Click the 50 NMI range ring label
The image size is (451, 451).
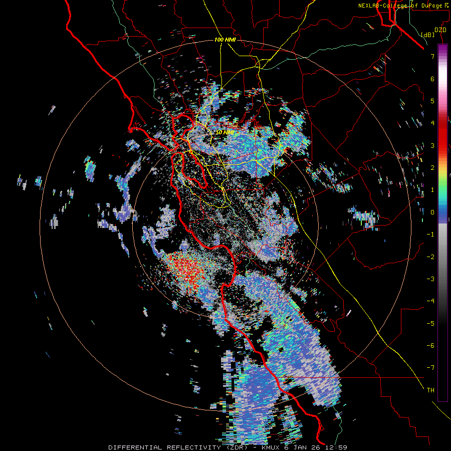225,133
